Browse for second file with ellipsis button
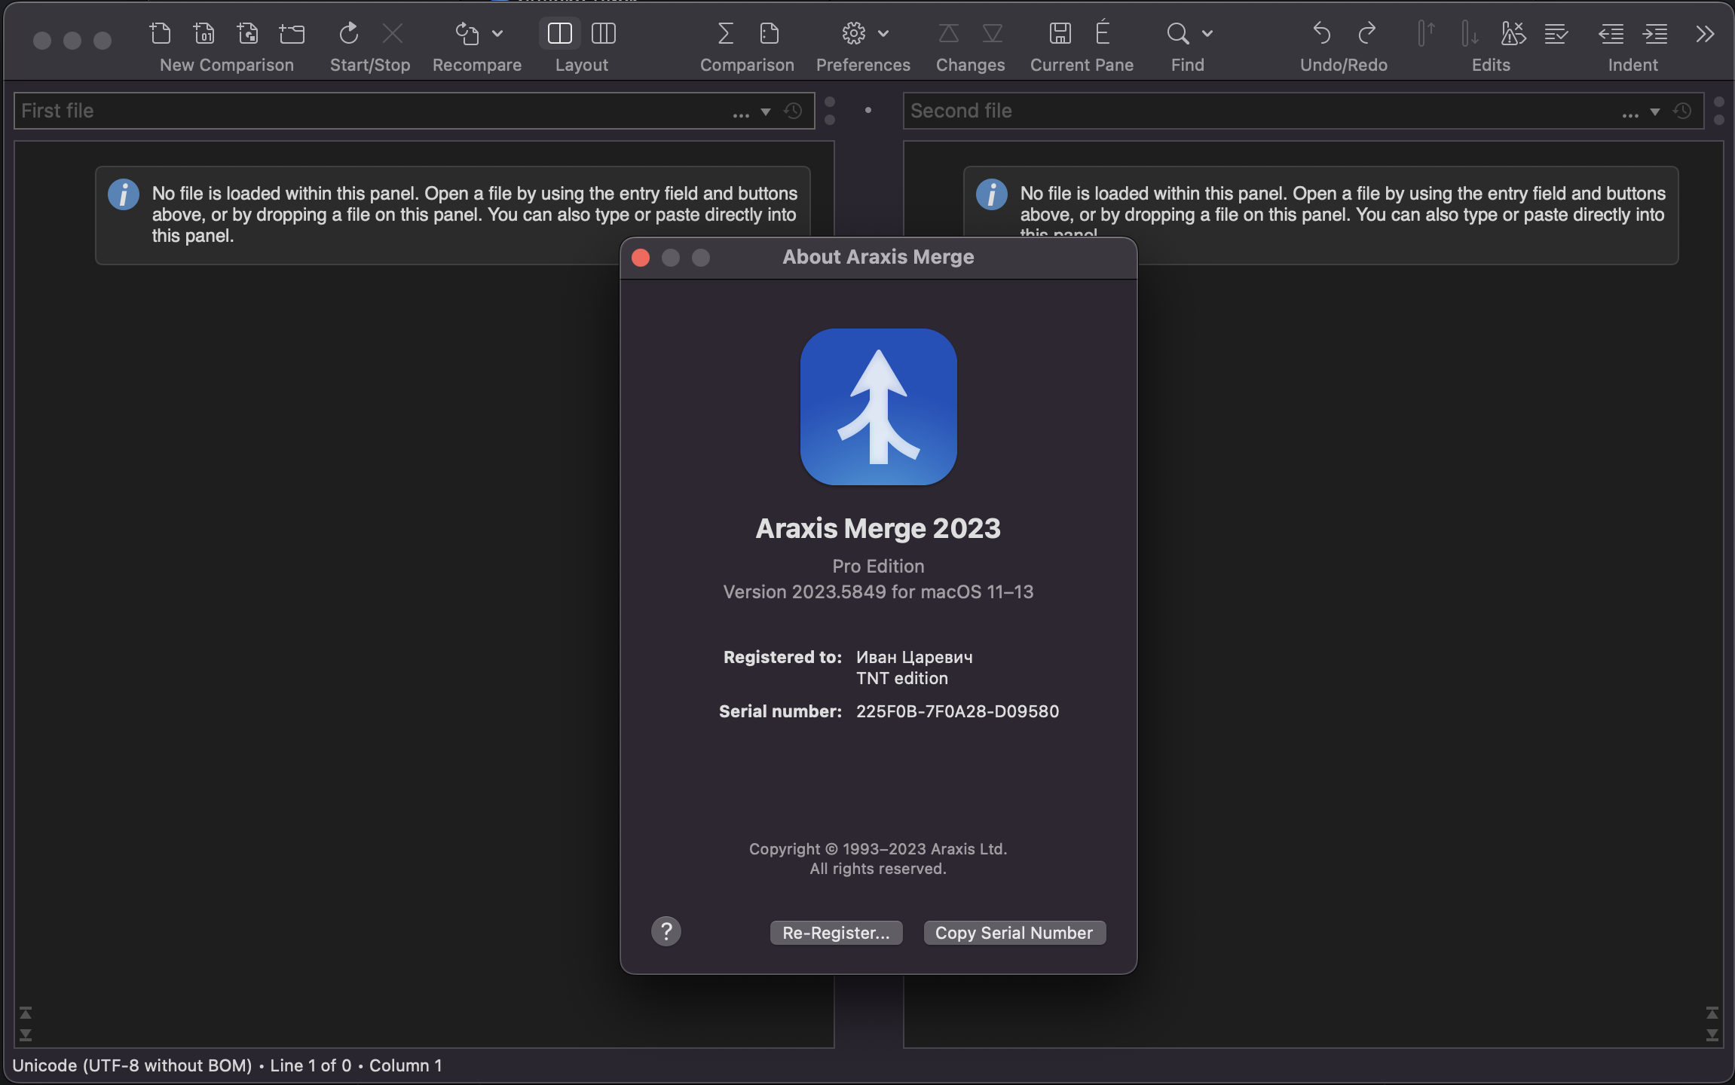This screenshot has width=1735, height=1085. [x=1630, y=114]
